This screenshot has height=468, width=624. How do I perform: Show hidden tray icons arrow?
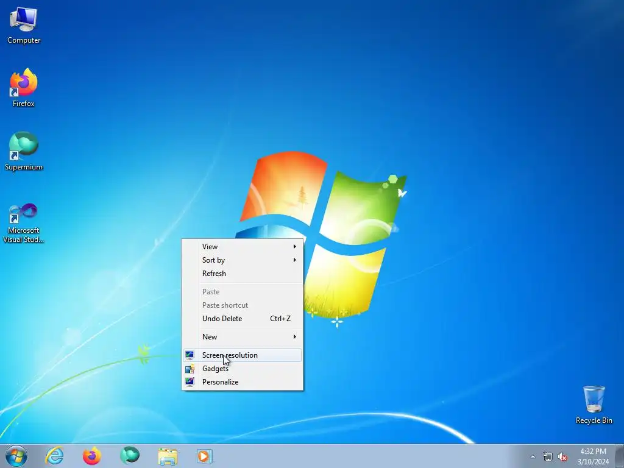(533, 456)
